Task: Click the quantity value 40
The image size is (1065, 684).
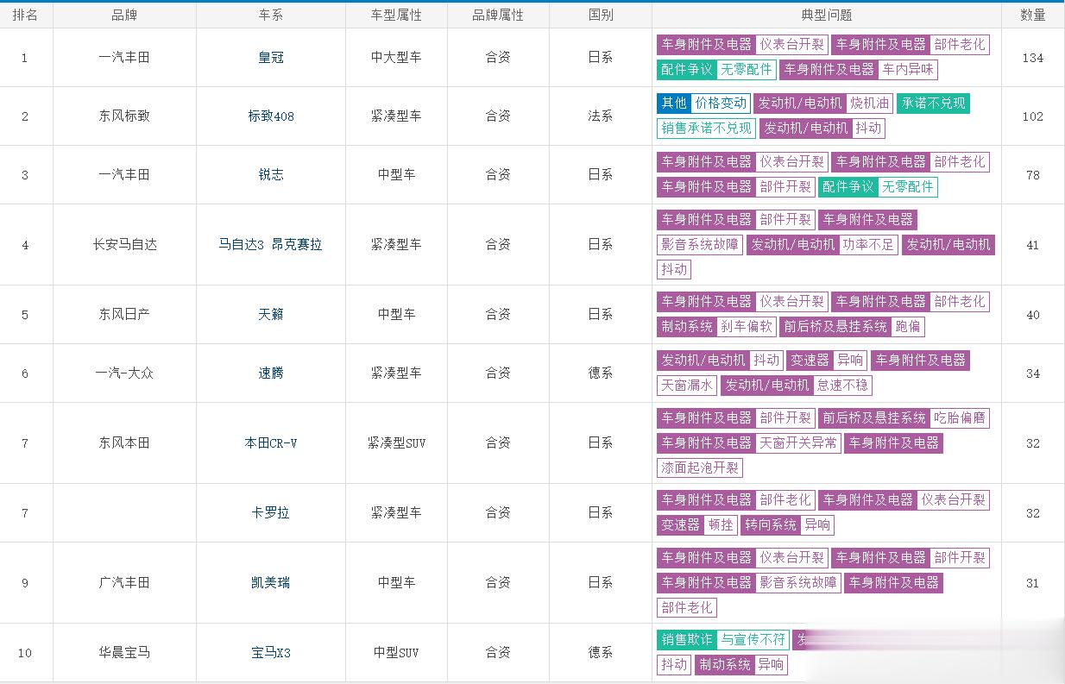Action: point(1033,315)
